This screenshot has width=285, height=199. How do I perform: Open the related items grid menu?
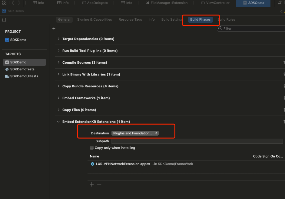[x=4, y=2]
